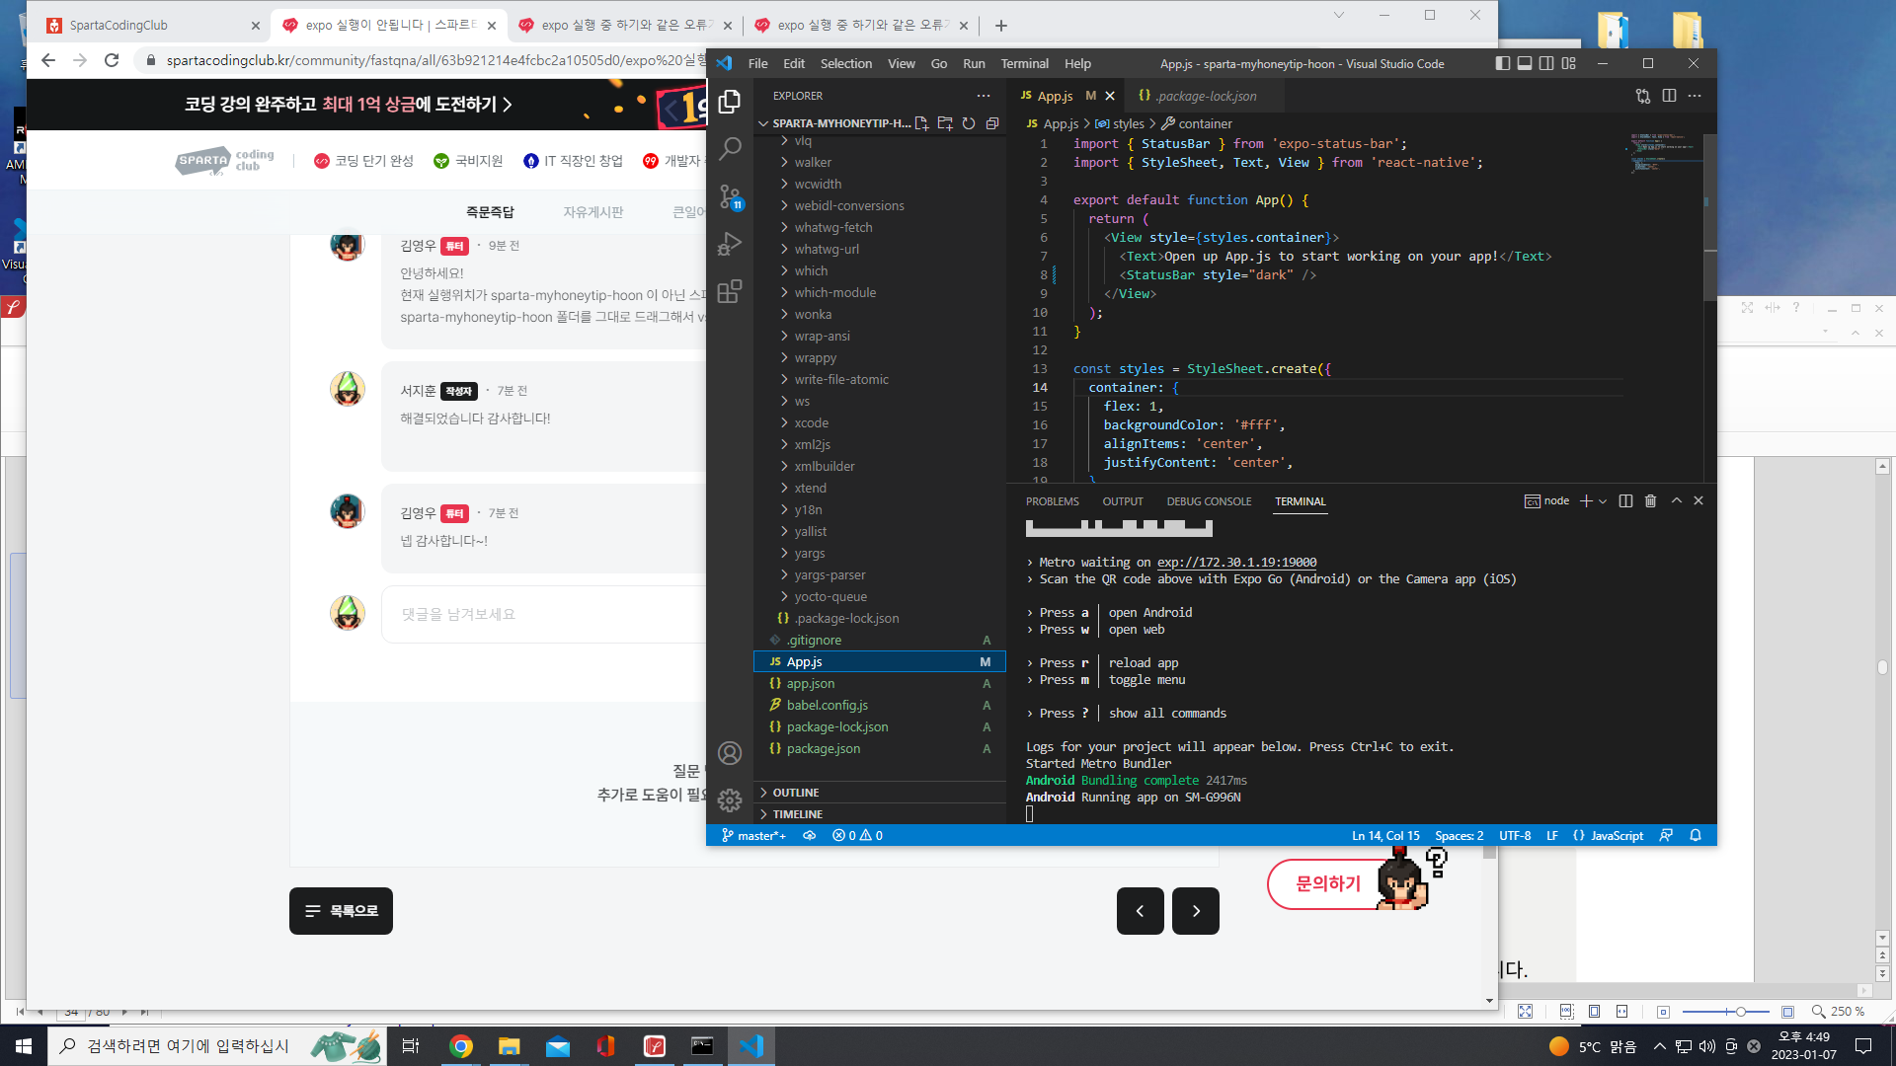Open the Terminal menu in VS Code
This screenshot has width=1896, height=1066.
[x=1024, y=63]
